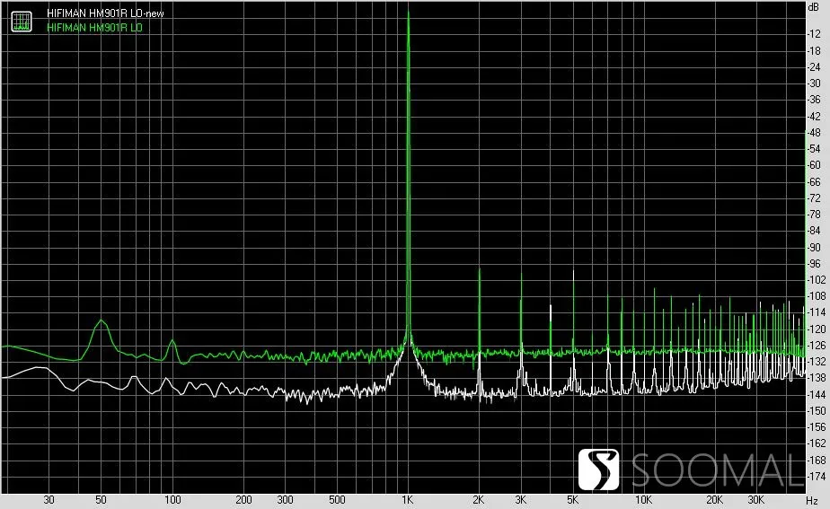This screenshot has width=830, height=509.
Task: Click the -12 dB axis label
Action: click(814, 34)
